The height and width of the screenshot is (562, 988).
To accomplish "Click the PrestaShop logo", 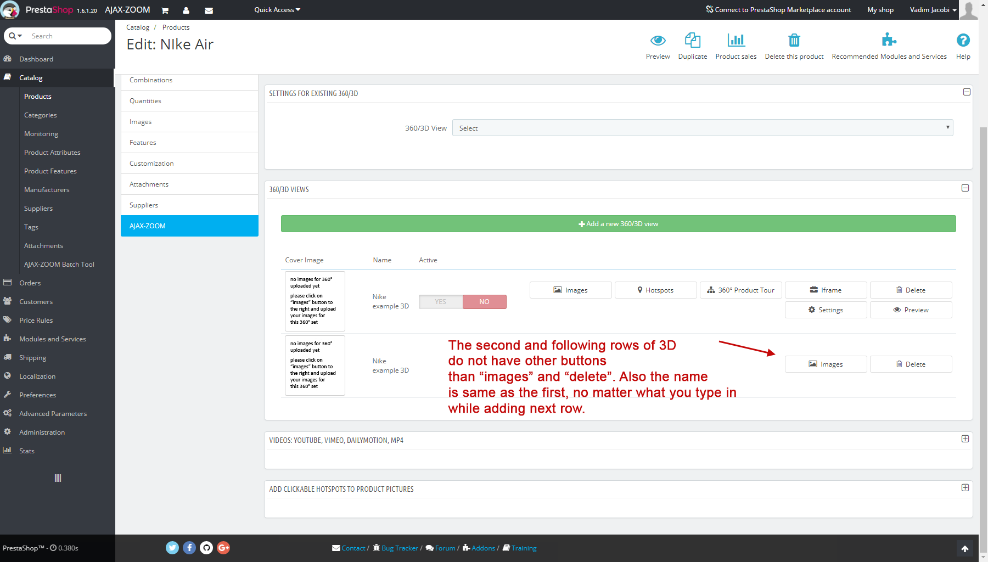I will [49, 10].
